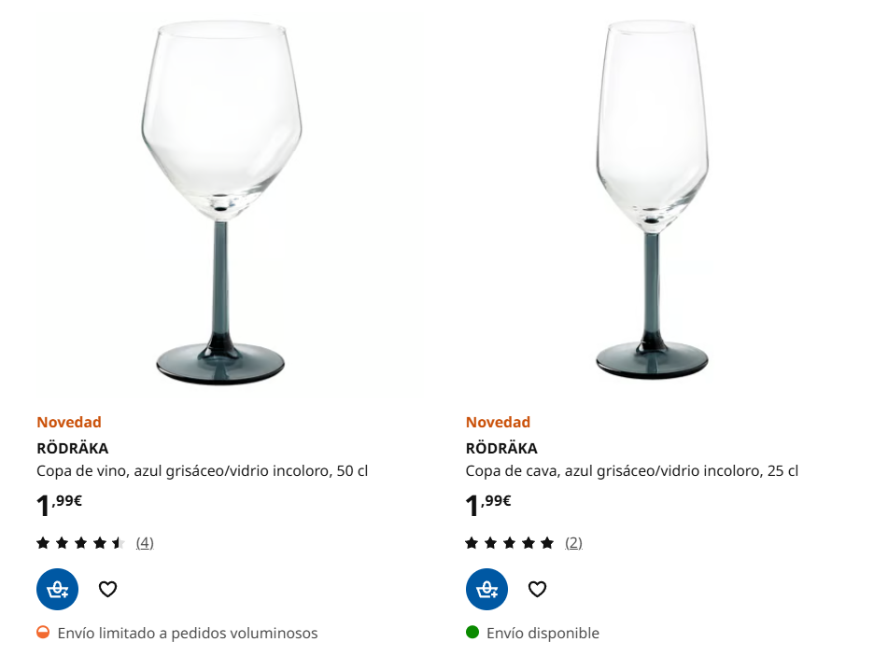Open the RÖDRÄKA title above Copa de vino

(x=73, y=448)
